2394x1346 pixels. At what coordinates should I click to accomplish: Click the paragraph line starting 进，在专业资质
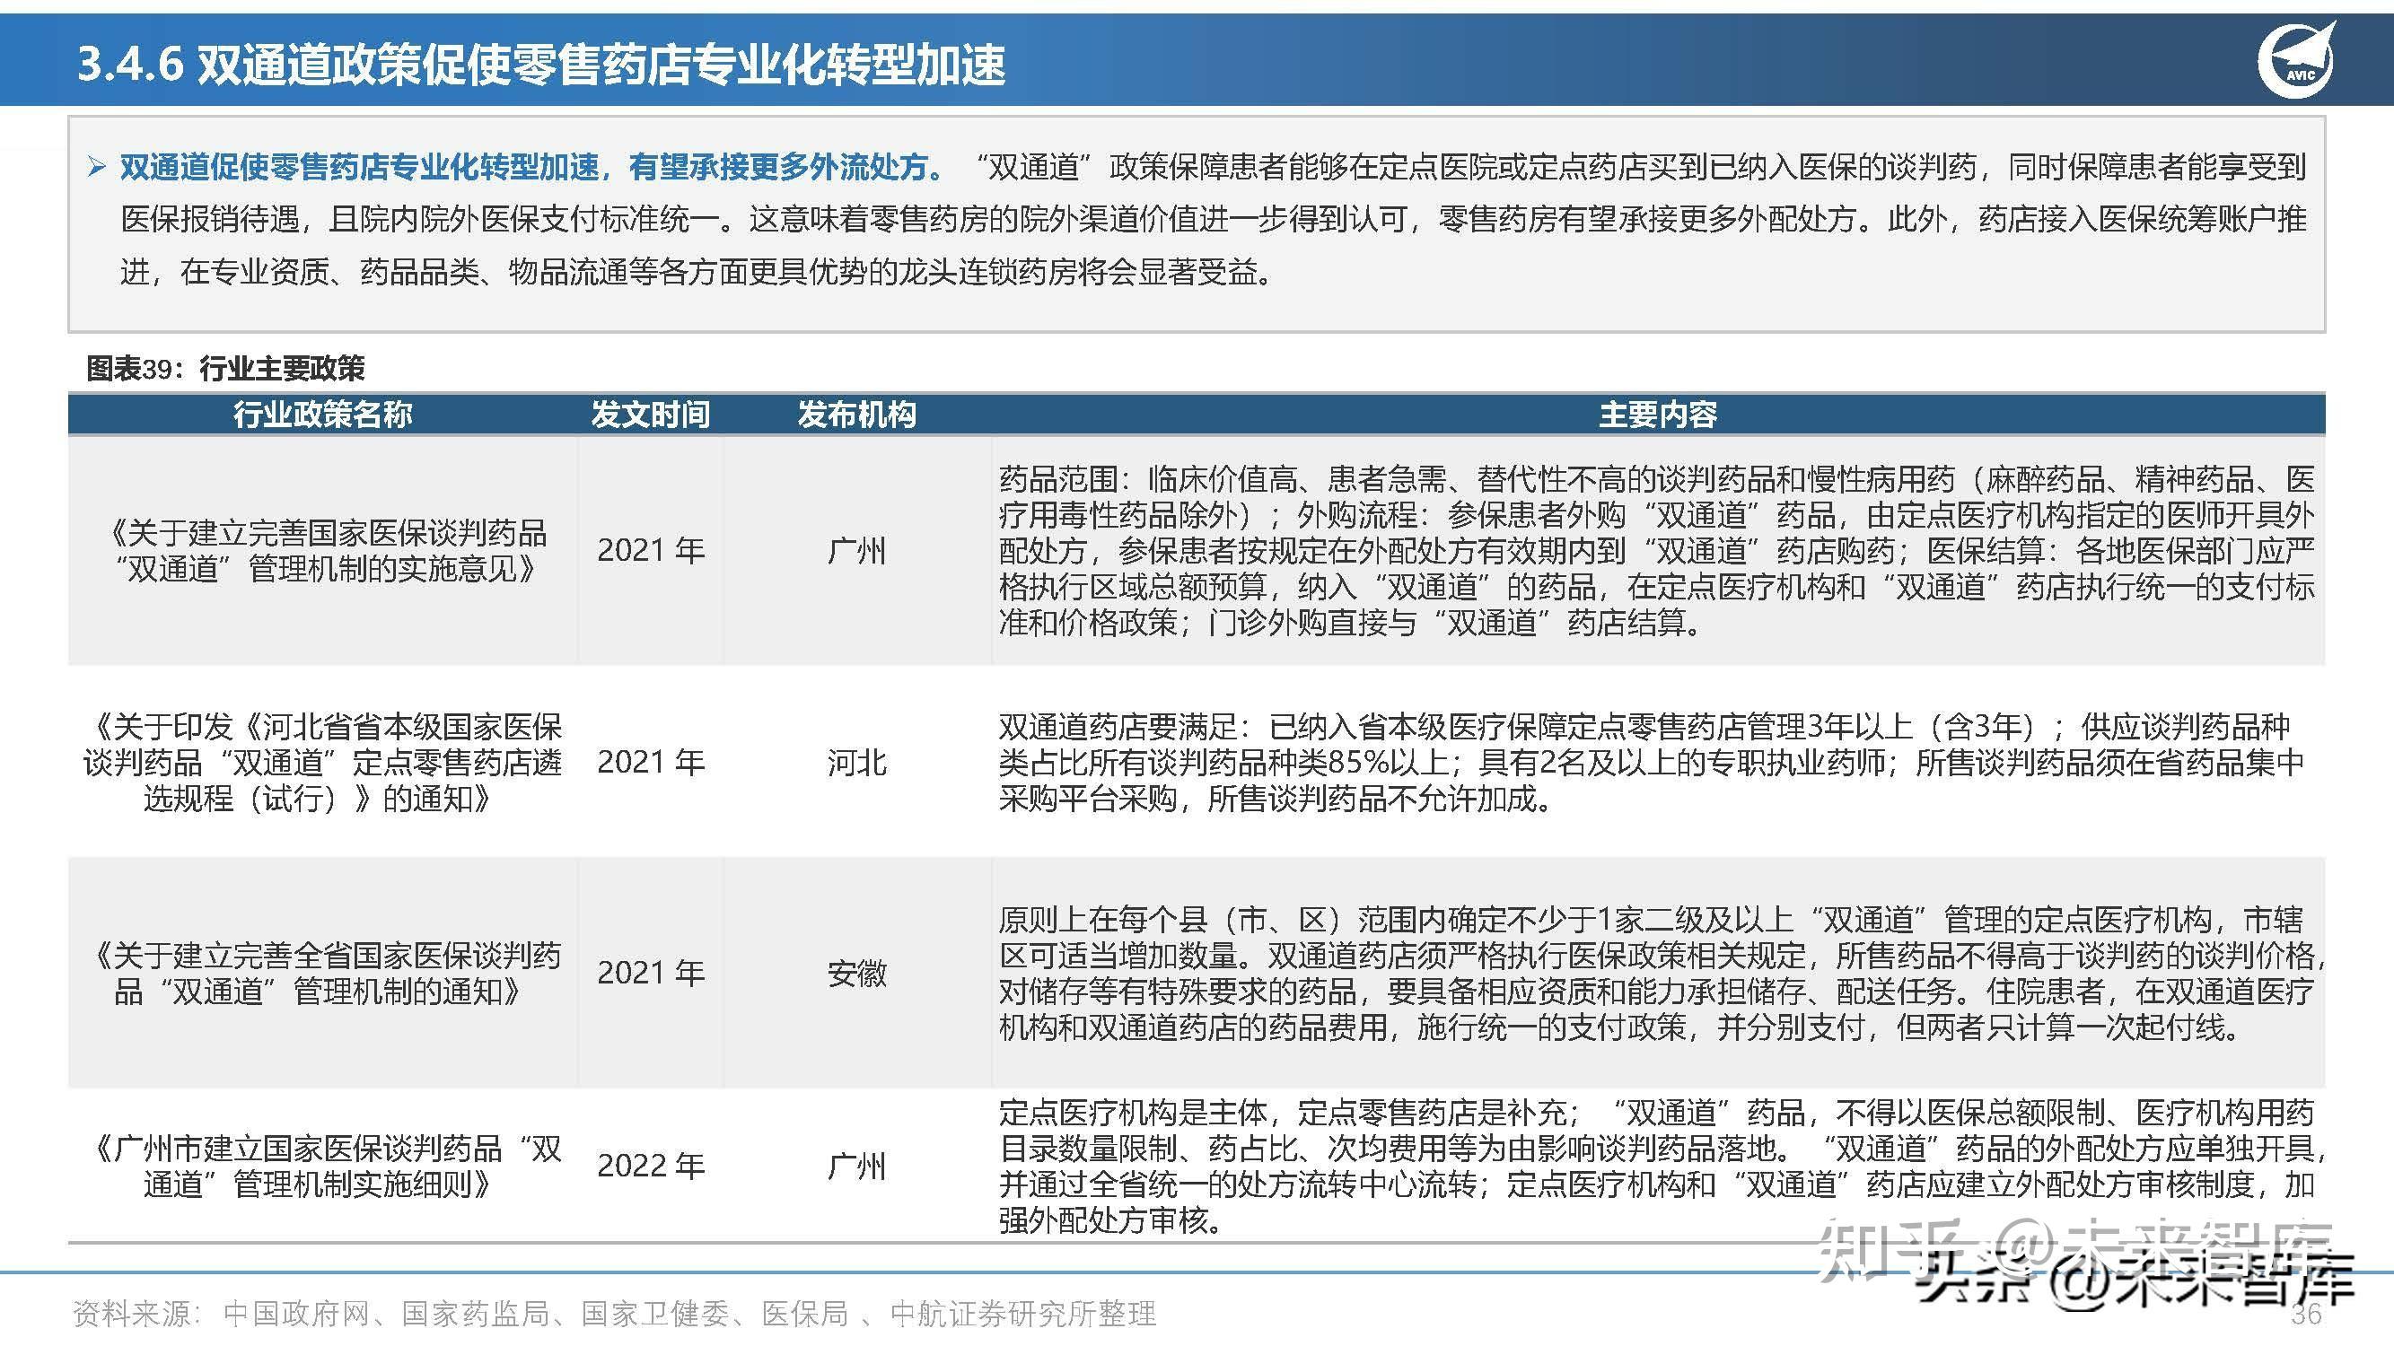[699, 272]
